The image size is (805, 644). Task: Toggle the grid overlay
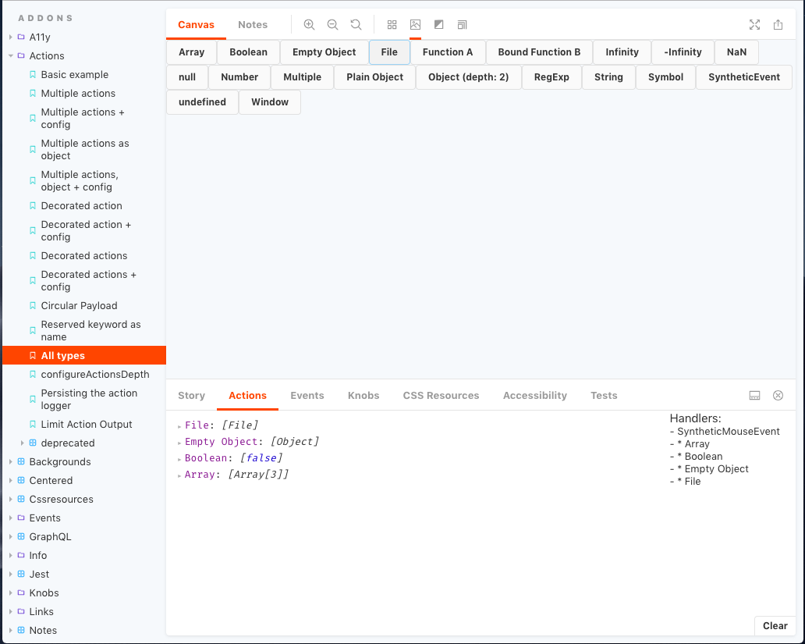click(x=392, y=24)
